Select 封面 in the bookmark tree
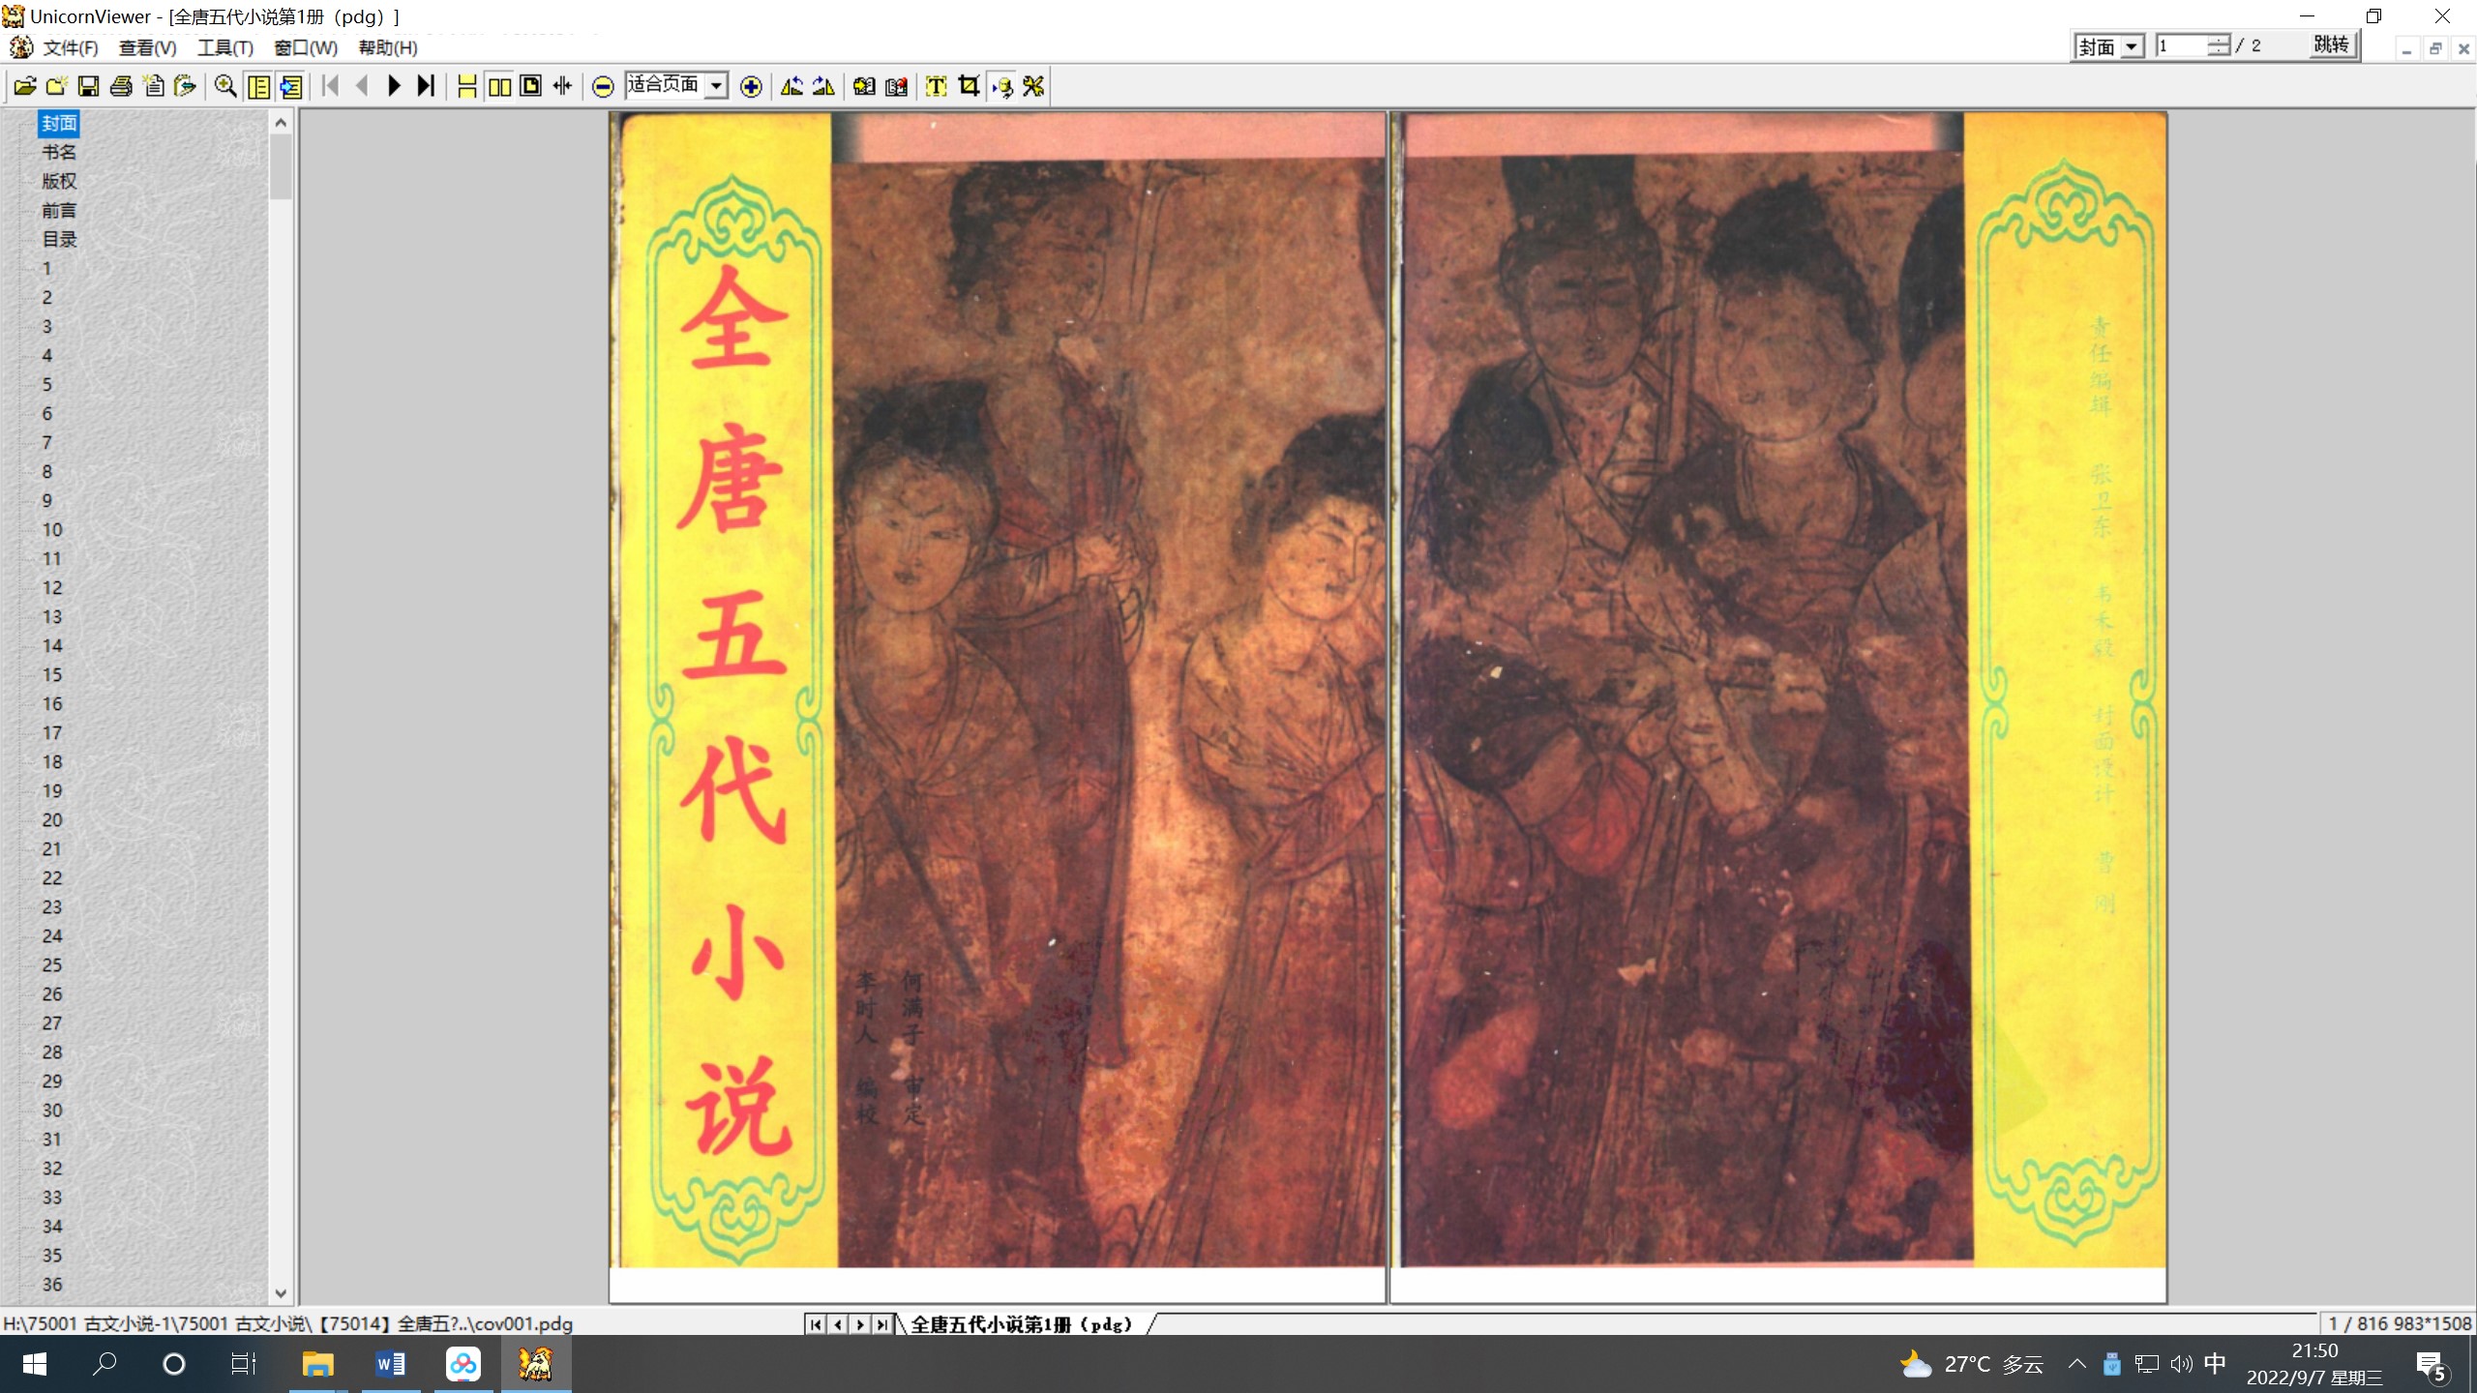 [59, 123]
